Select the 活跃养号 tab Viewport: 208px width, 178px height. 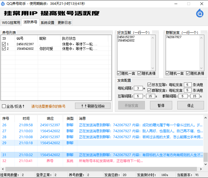(x=30, y=22)
